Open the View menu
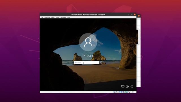This screenshot has width=181, height=102. coord(53,17)
